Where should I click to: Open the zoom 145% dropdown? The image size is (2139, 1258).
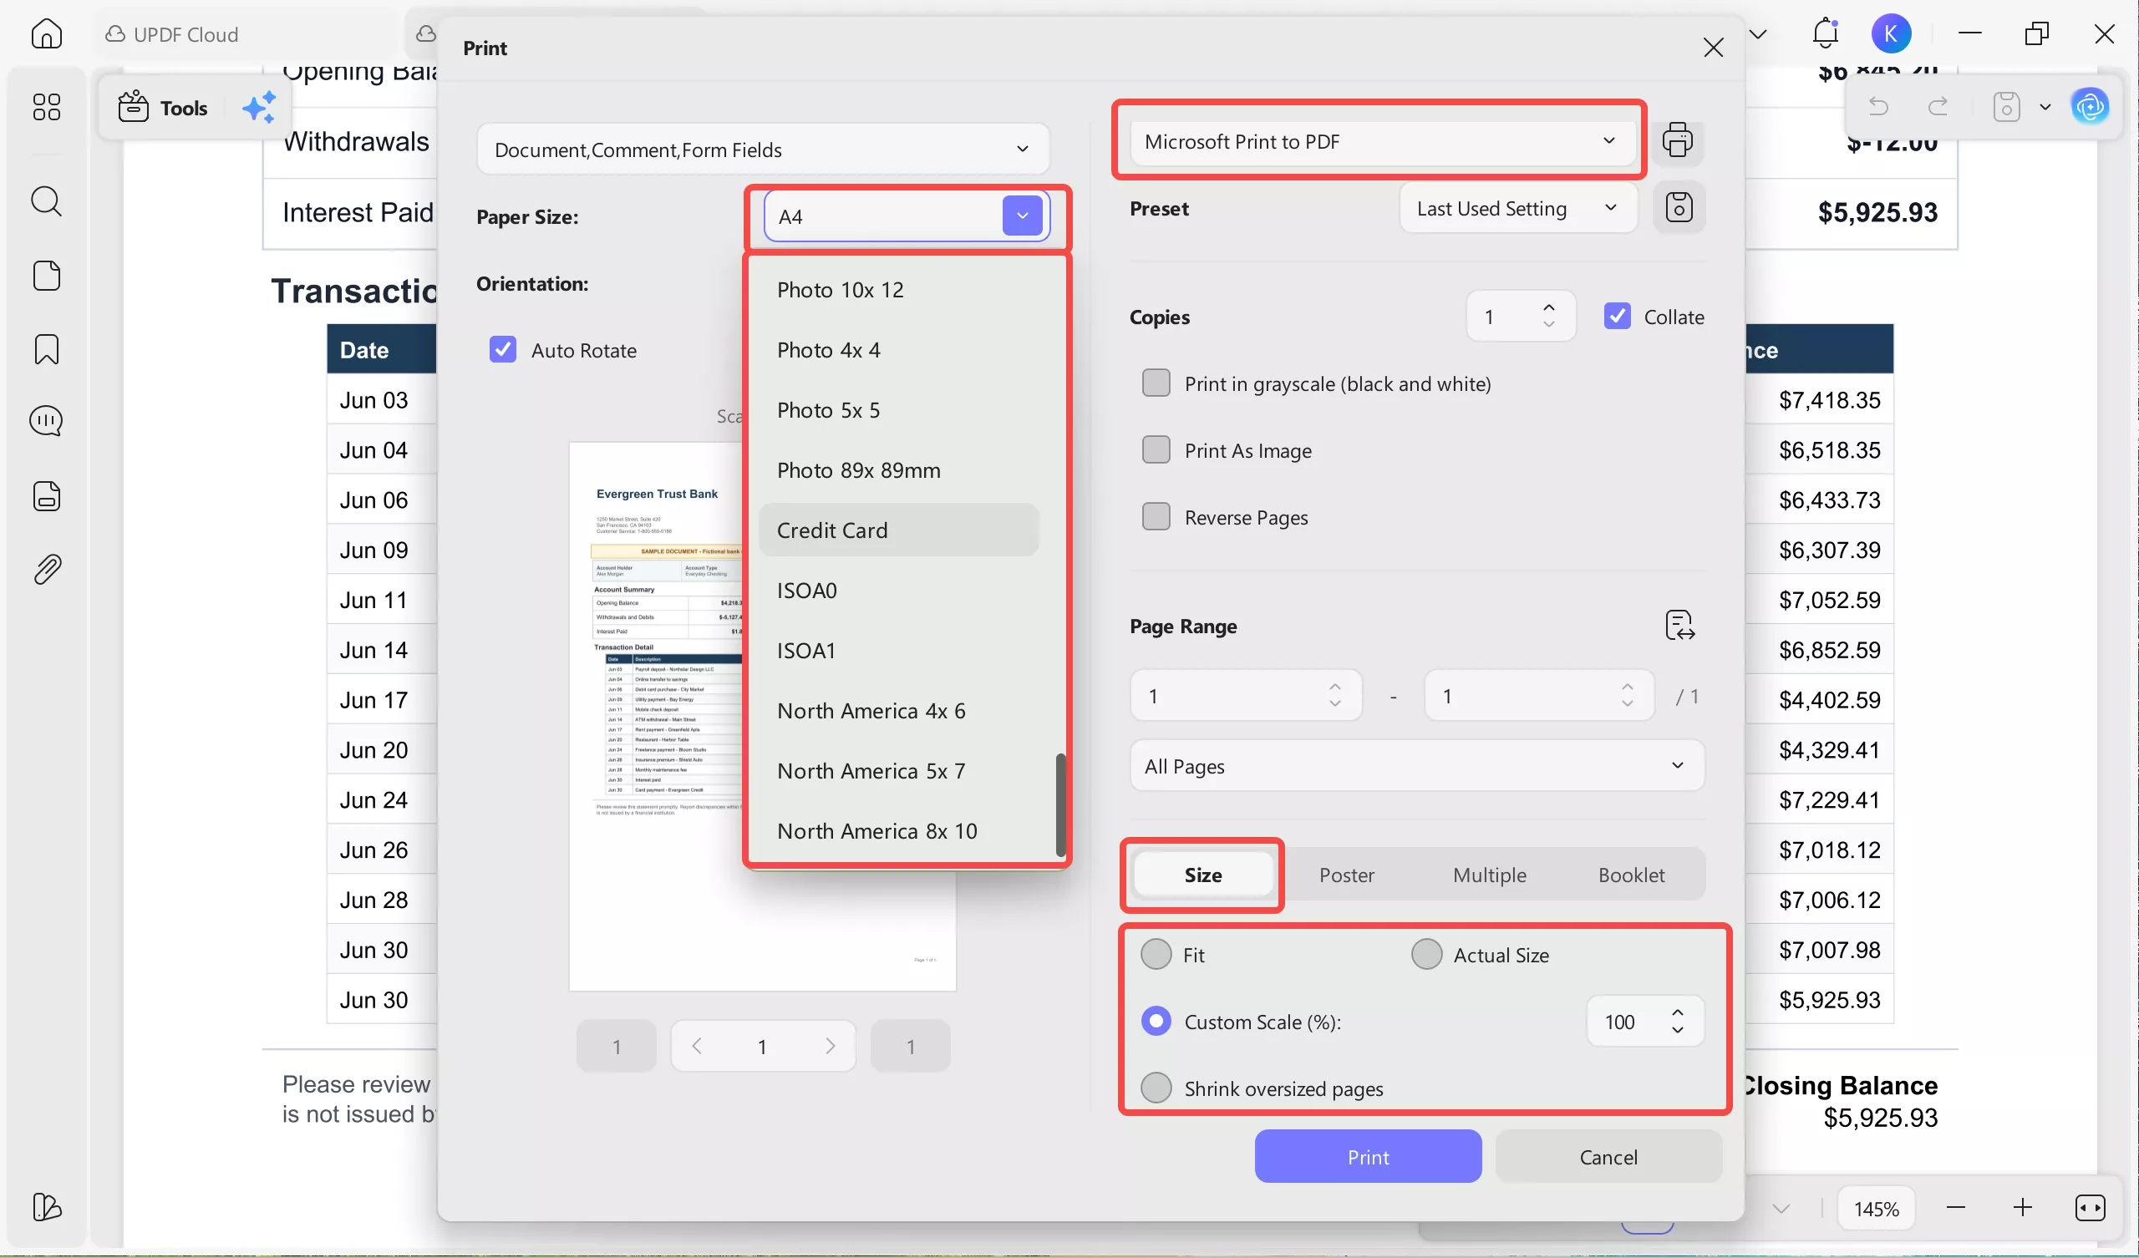pos(1876,1208)
